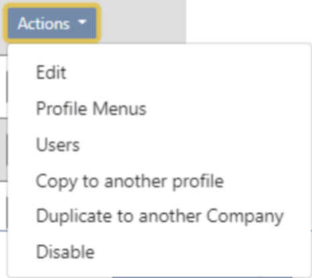Screen dimensions: 312x278
Task: Show users linked via Users entry
Action: pos(58,145)
